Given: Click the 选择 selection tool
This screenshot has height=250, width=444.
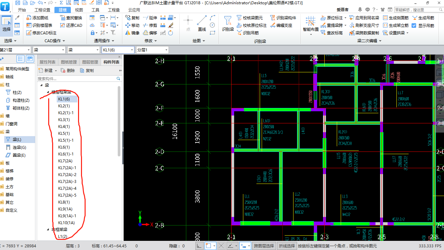Looking at the screenshot, I should [x=6, y=25].
